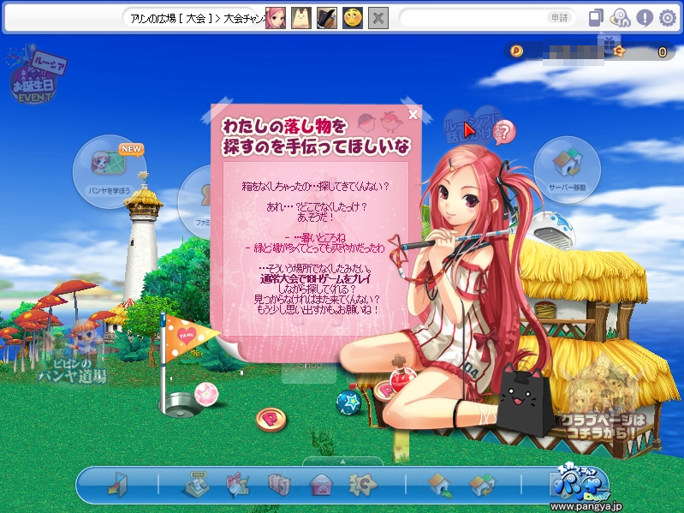This screenshot has width=684, height=513.
Task: Select the cream cat avatar icon
Action: 301,18
